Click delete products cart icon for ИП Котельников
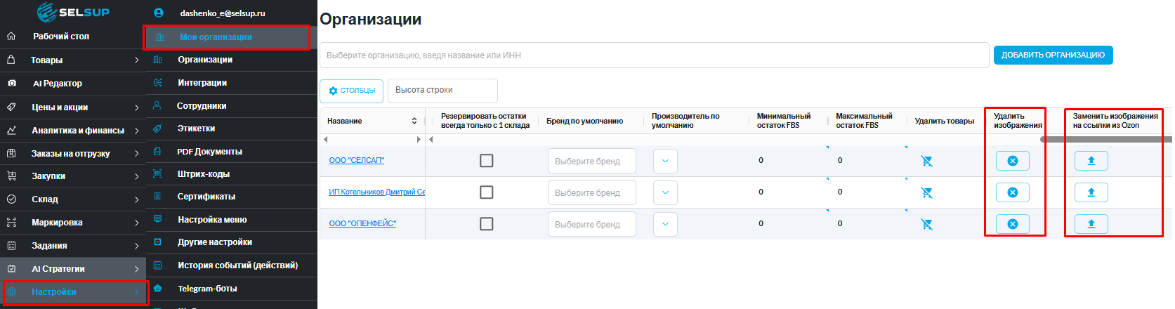 click(x=926, y=192)
